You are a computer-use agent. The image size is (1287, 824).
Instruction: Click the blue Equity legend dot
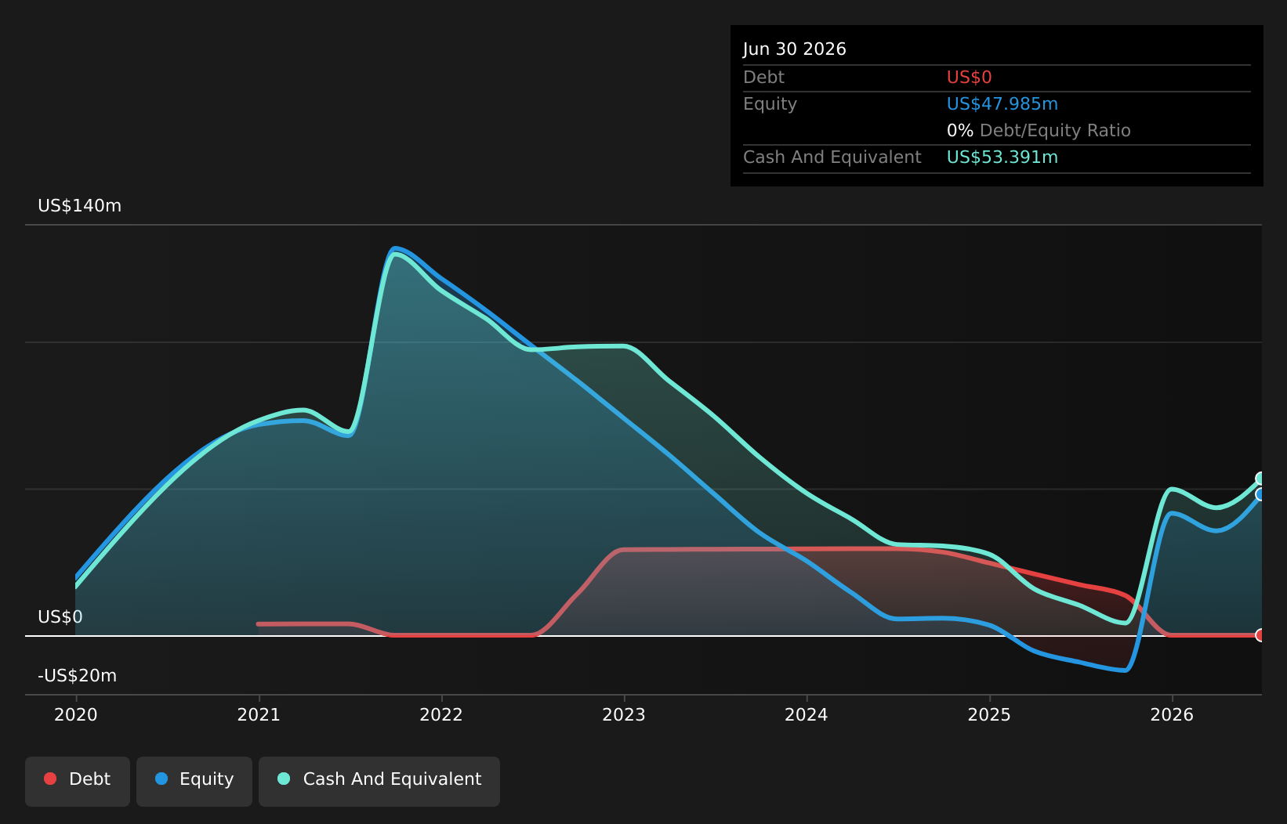point(161,779)
